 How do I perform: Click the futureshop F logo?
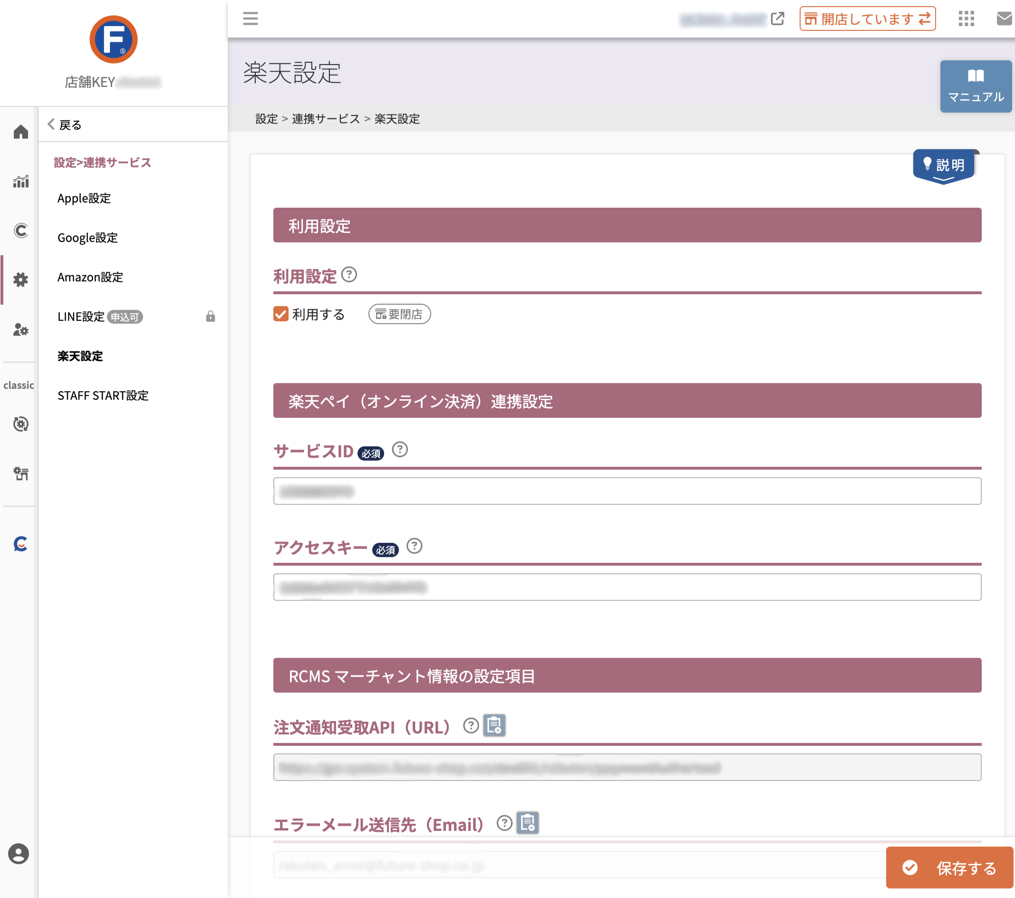tap(113, 39)
